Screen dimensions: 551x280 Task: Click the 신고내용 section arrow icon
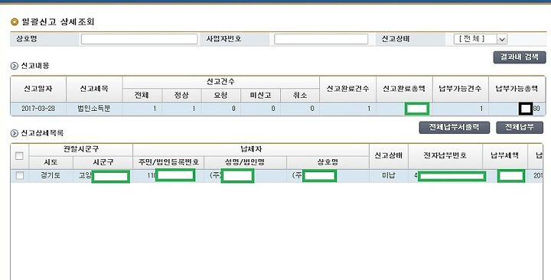[x=15, y=66]
